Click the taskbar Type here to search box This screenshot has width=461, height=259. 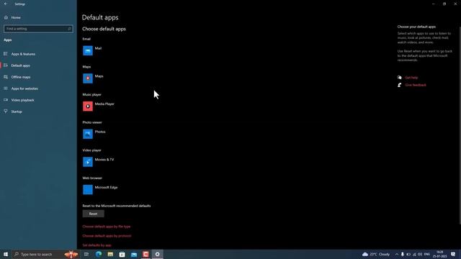pyautogui.click(x=45, y=254)
